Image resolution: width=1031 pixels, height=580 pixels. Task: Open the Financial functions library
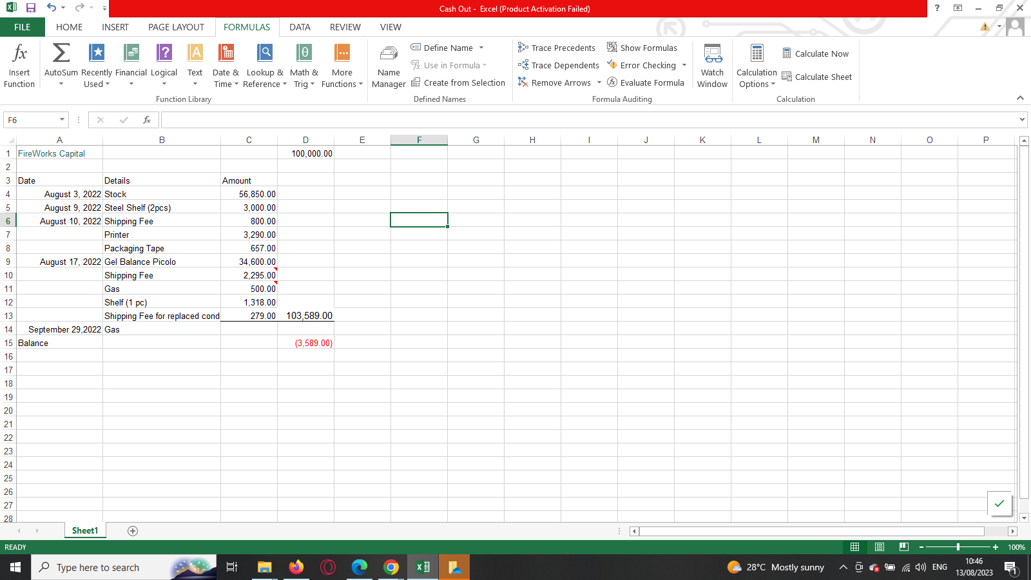[x=131, y=53]
